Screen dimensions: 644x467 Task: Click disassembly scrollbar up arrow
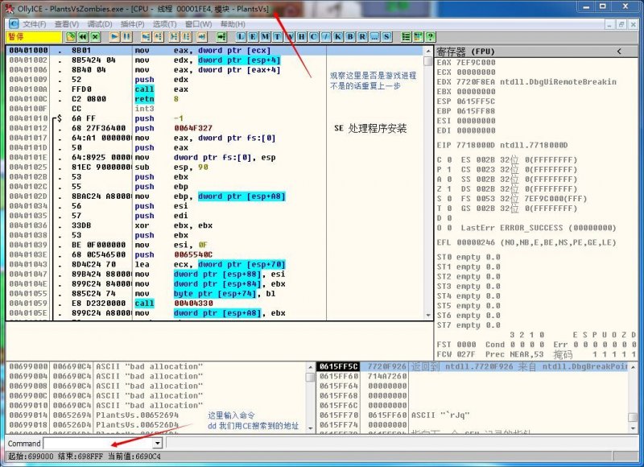[x=428, y=51]
